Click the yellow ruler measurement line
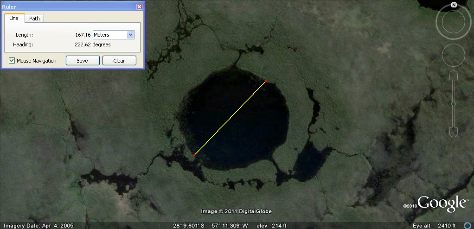The width and height of the screenshot is (474, 229). point(230,118)
